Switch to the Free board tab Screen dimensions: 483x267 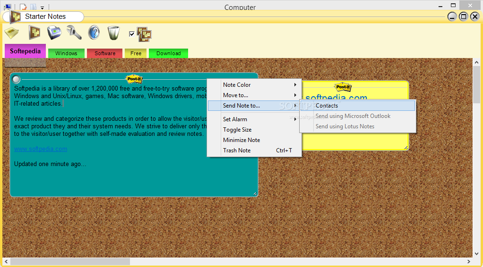pyautogui.click(x=136, y=53)
